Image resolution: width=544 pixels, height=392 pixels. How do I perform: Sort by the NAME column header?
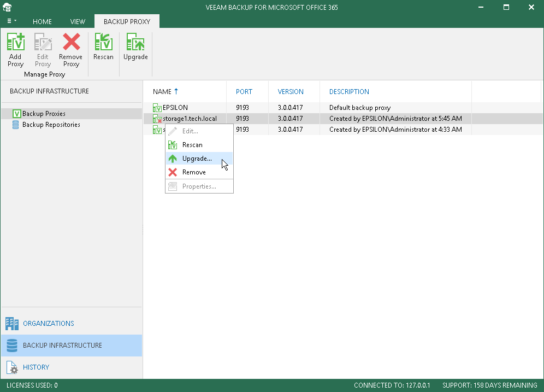pyautogui.click(x=162, y=92)
